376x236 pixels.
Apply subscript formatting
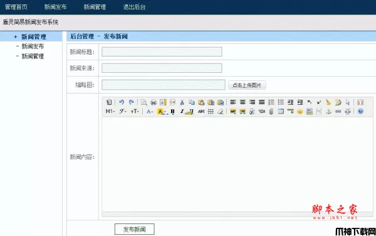310,102
